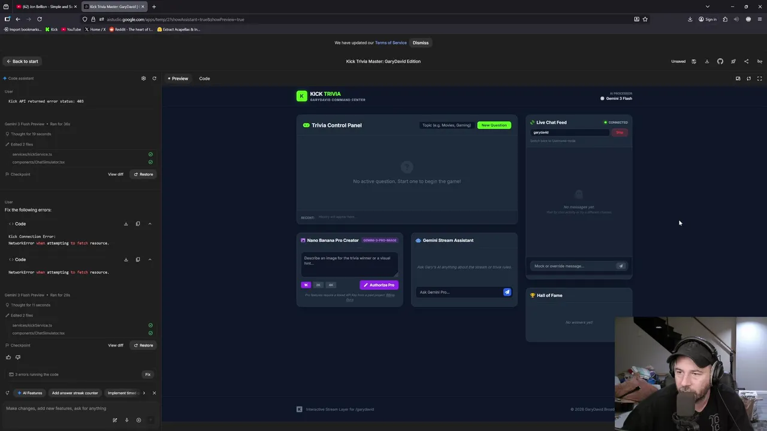Add attachment with the plus circle icon
The height and width of the screenshot is (431, 767).
click(138, 420)
